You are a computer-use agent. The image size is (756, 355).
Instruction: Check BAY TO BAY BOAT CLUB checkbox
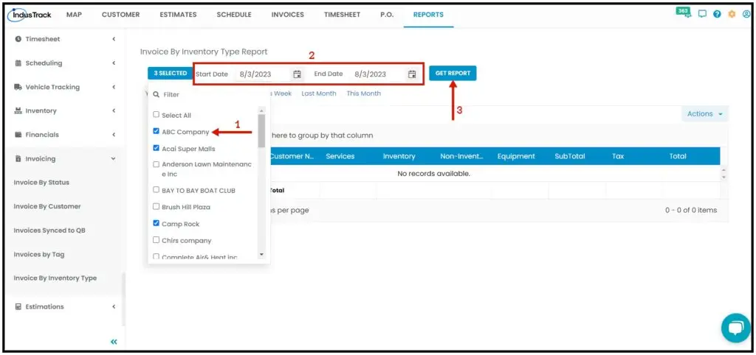click(156, 190)
